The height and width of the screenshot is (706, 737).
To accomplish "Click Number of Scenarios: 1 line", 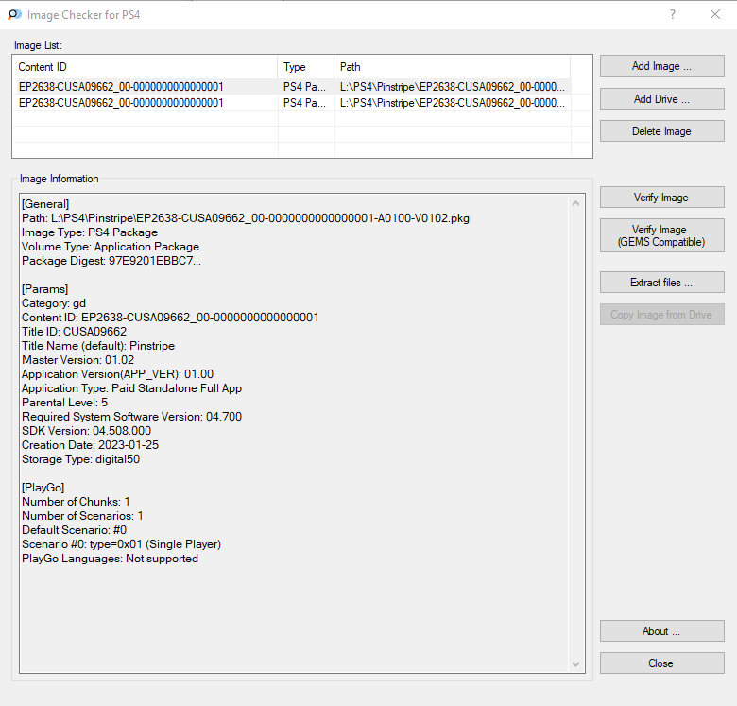I will click(x=82, y=516).
